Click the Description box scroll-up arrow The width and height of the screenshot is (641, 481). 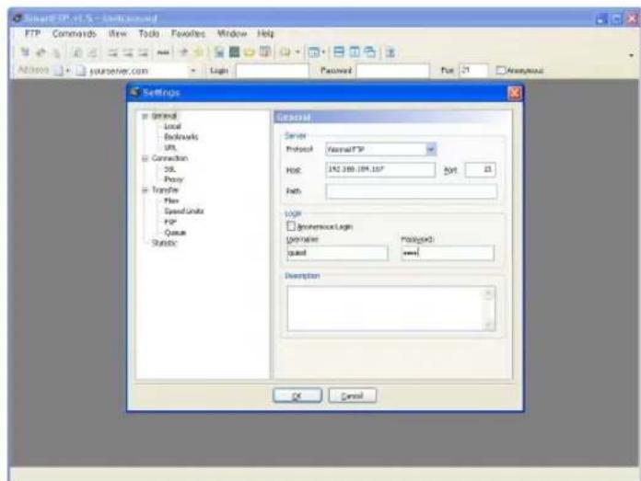pyautogui.click(x=489, y=292)
